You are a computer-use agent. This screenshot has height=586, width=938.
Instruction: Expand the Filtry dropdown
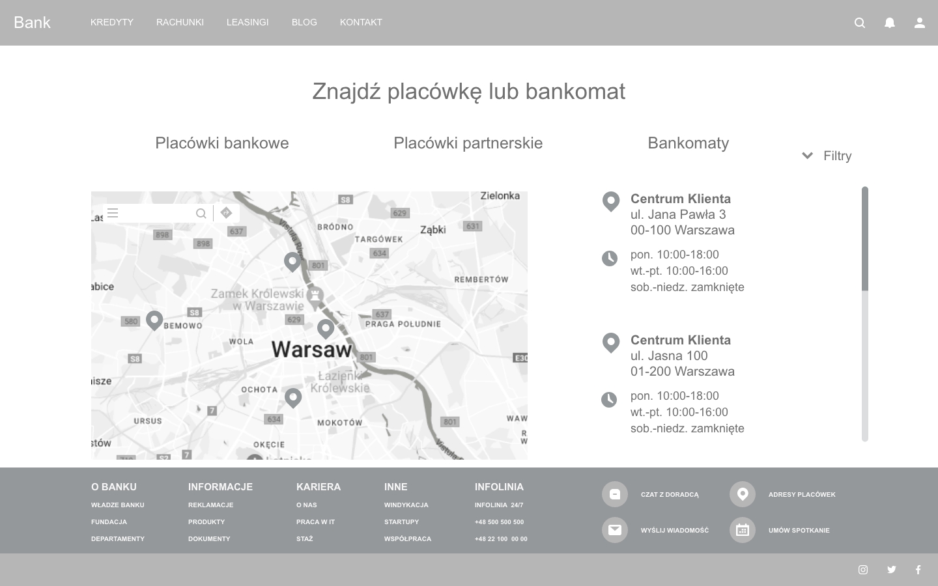827,156
